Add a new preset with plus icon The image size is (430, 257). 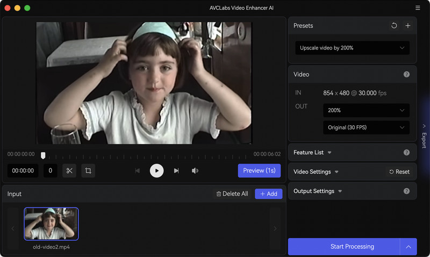tap(408, 26)
